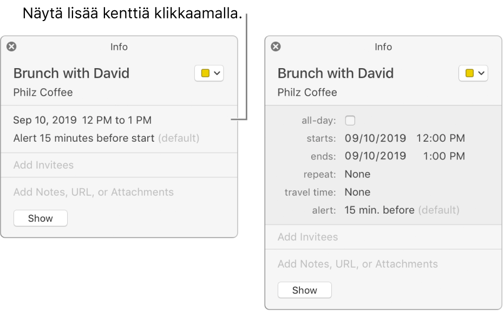Click Add Invitees in the left popover

(43, 165)
